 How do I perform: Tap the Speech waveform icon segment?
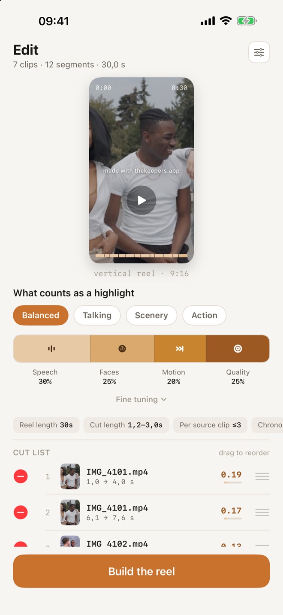point(51,349)
